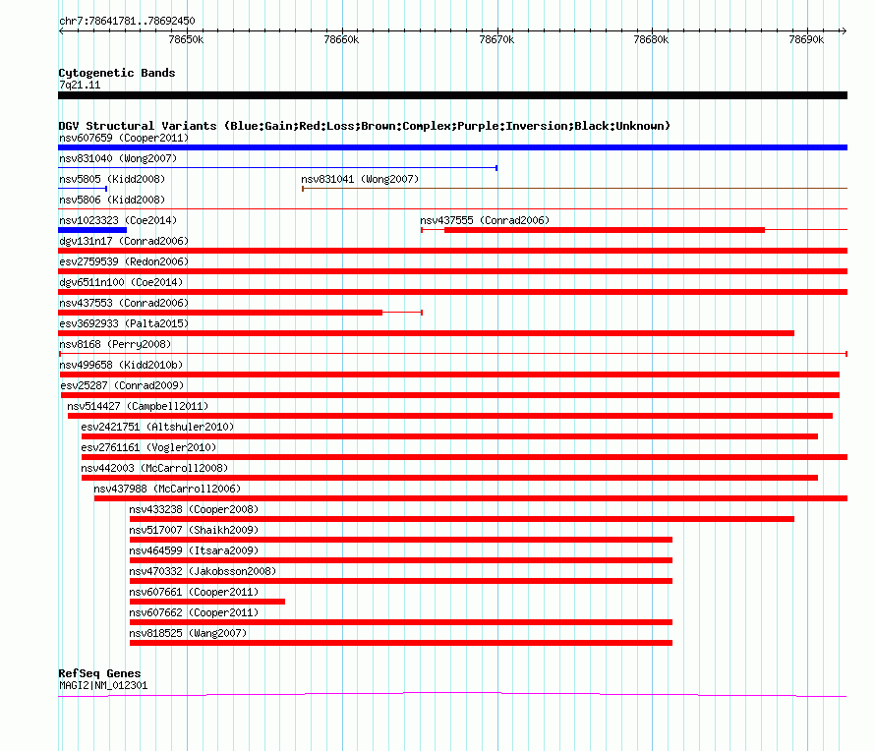Image resolution: width=875 pixels, height=751 pixels.
Task: Click the nsv607659 (Cooper2011) variant label
Action: coord(124,138)
